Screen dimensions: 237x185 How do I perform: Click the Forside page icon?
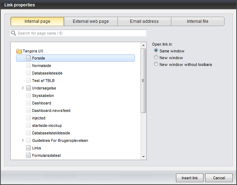pyautogui.click(x=28, y=58)
